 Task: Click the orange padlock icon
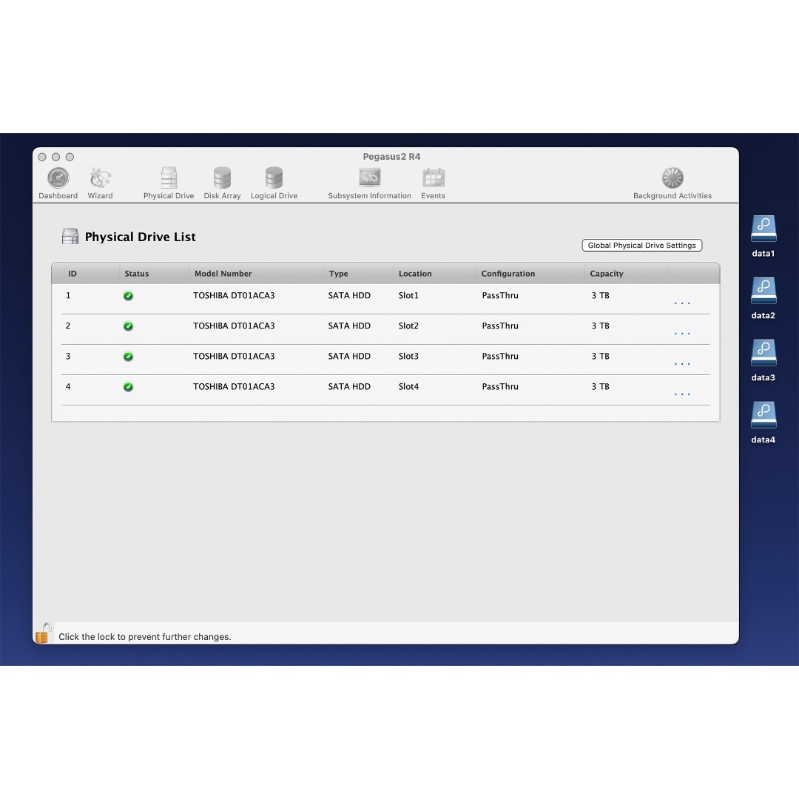[43, 633]
